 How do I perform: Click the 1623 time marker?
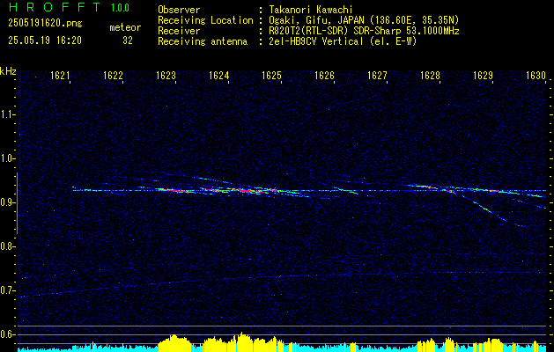pyautogui.click(x=166, y=76)
